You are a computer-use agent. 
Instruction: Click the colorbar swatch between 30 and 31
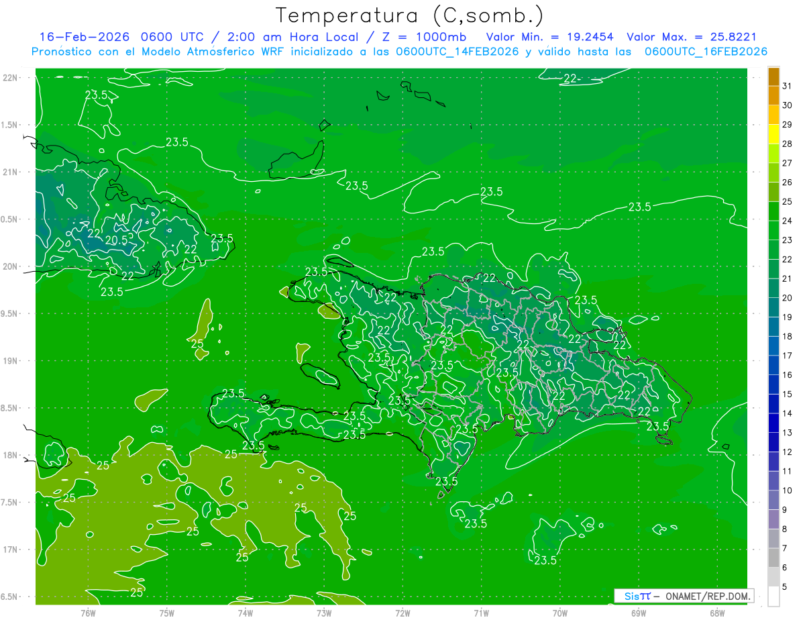click(x=773, y=96)
